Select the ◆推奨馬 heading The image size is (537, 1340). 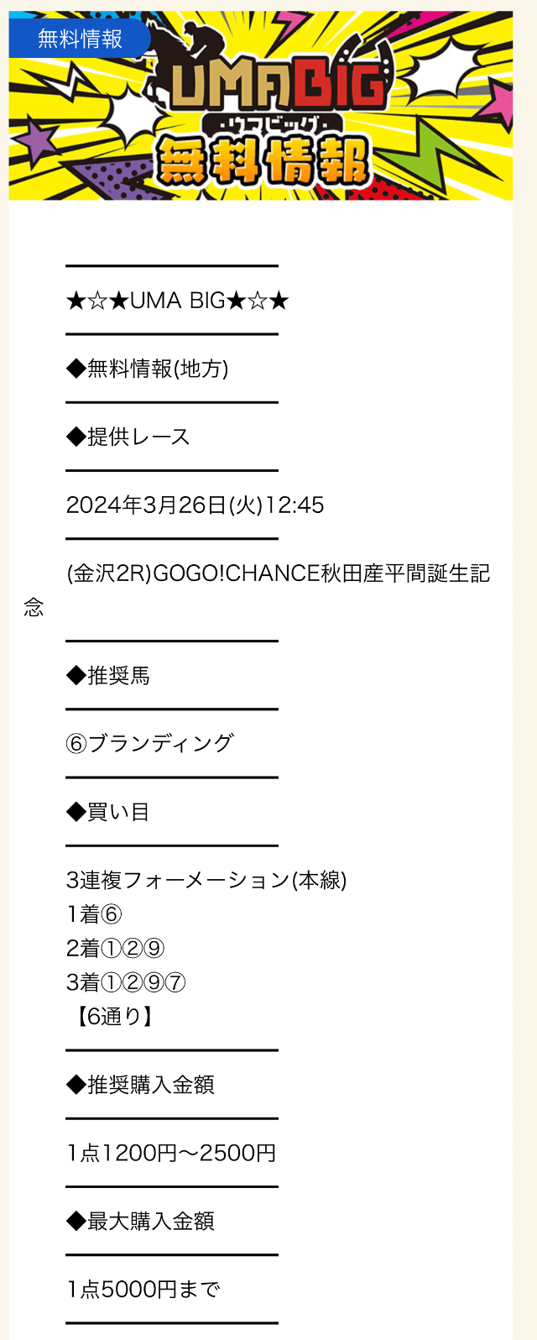(108, 675)
